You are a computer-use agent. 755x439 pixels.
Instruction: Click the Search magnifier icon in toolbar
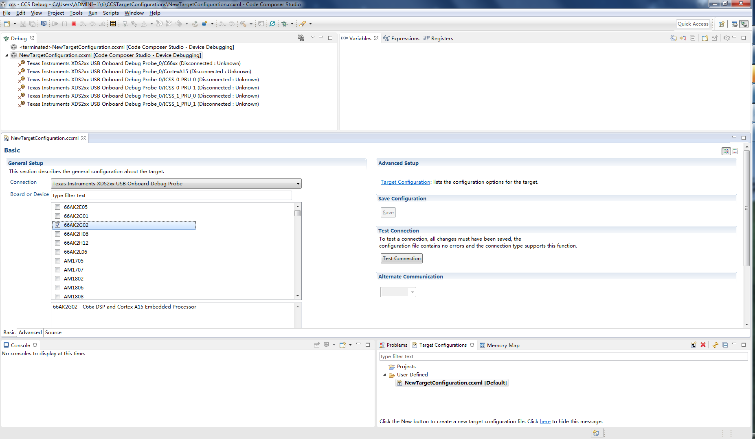(x=272, y=24)
